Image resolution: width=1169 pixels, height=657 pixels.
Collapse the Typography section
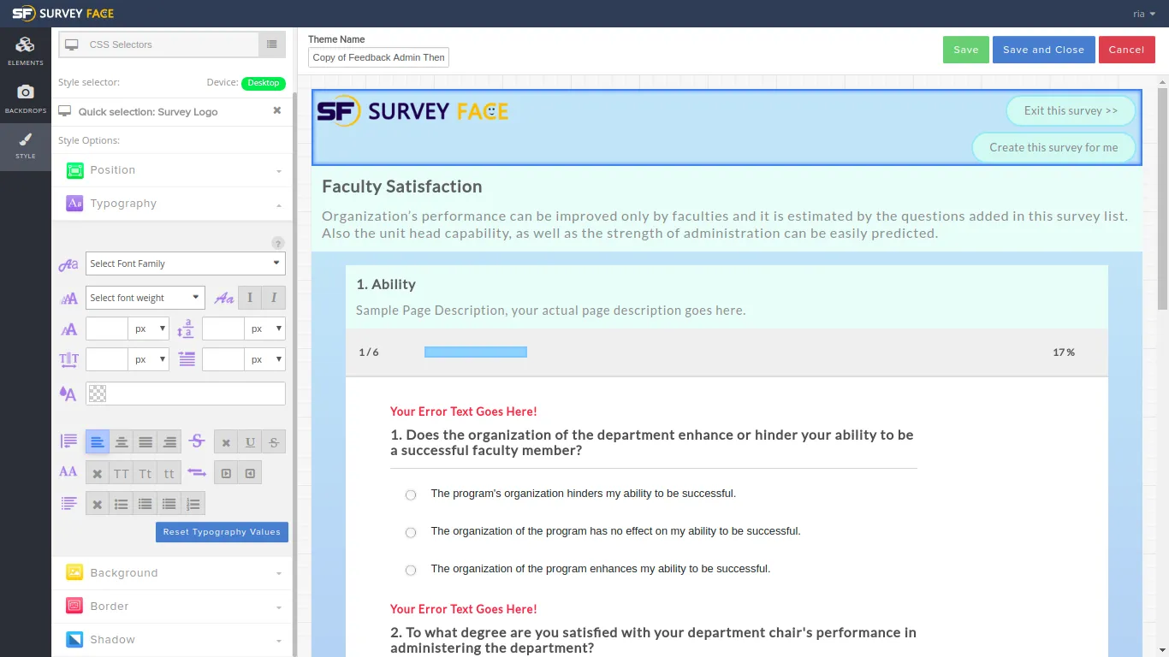tap(171, 204)
